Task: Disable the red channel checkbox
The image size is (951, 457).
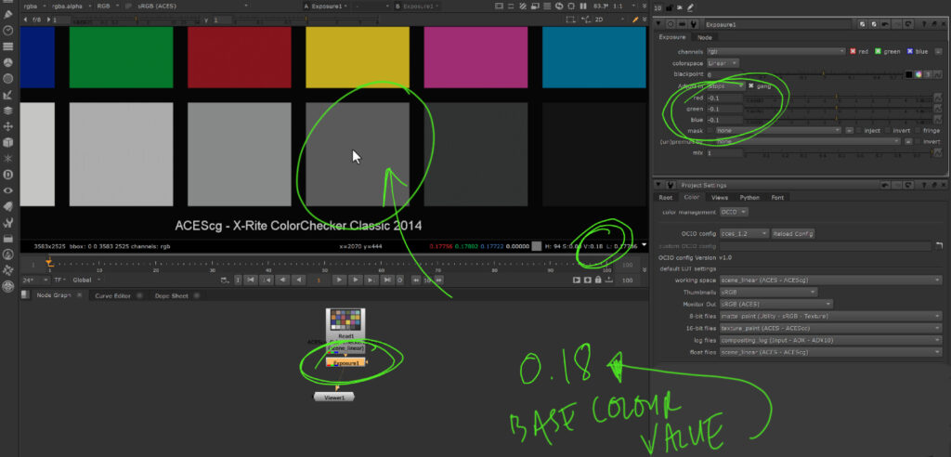Action: [x=853, y=51]
